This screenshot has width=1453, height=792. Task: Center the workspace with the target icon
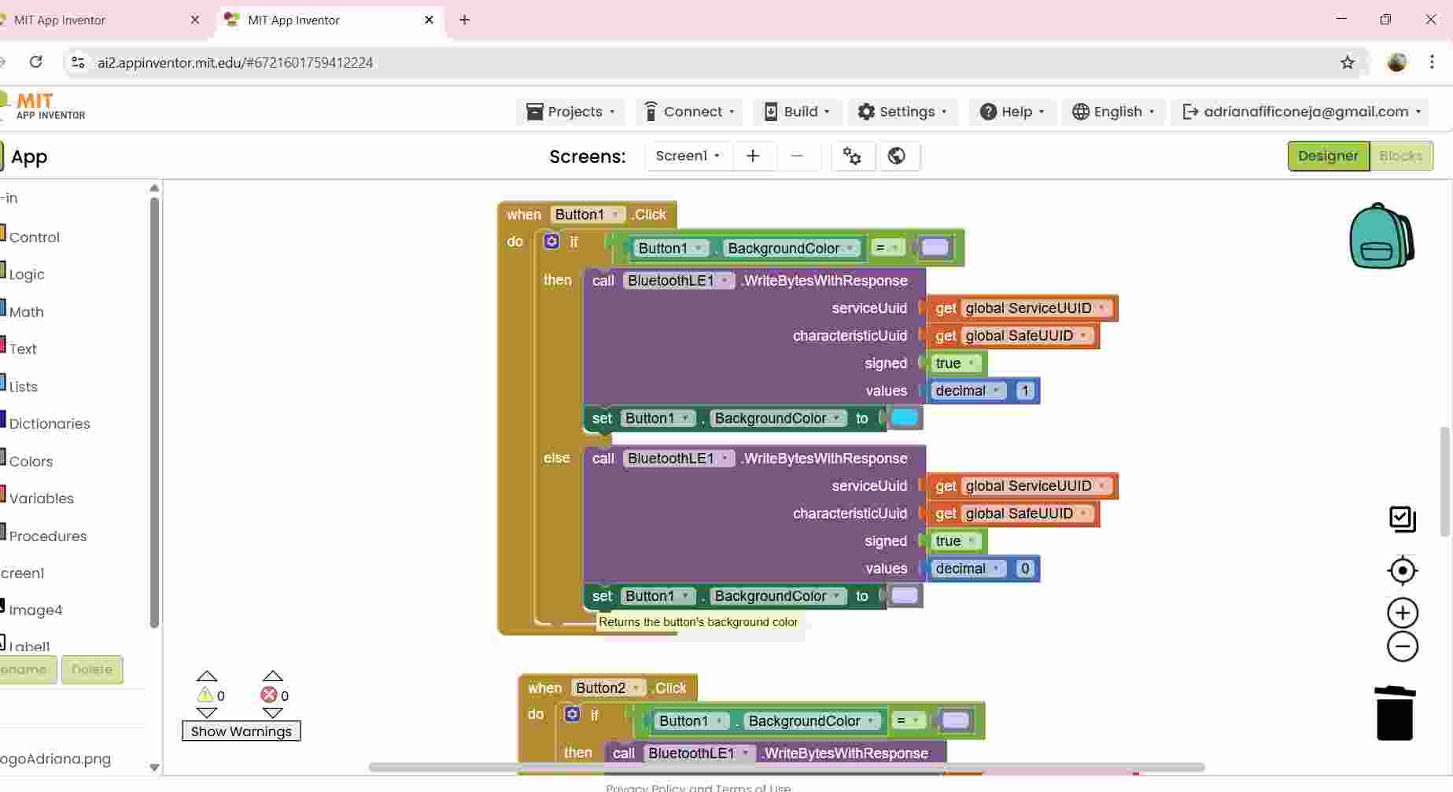point(1403,570)
